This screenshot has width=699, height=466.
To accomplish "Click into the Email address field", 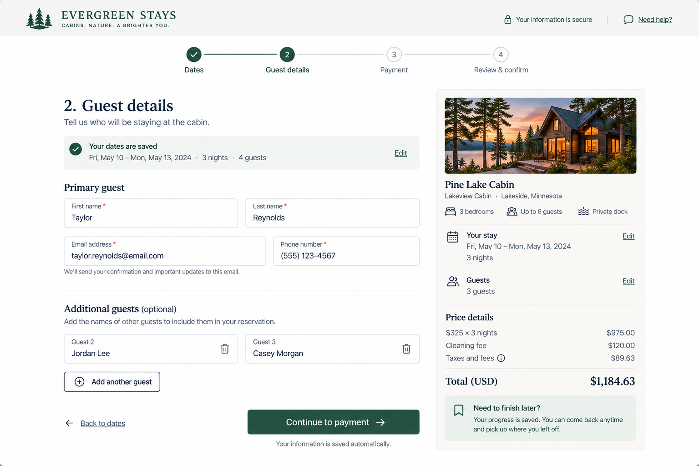I will (x=165, y=251).
